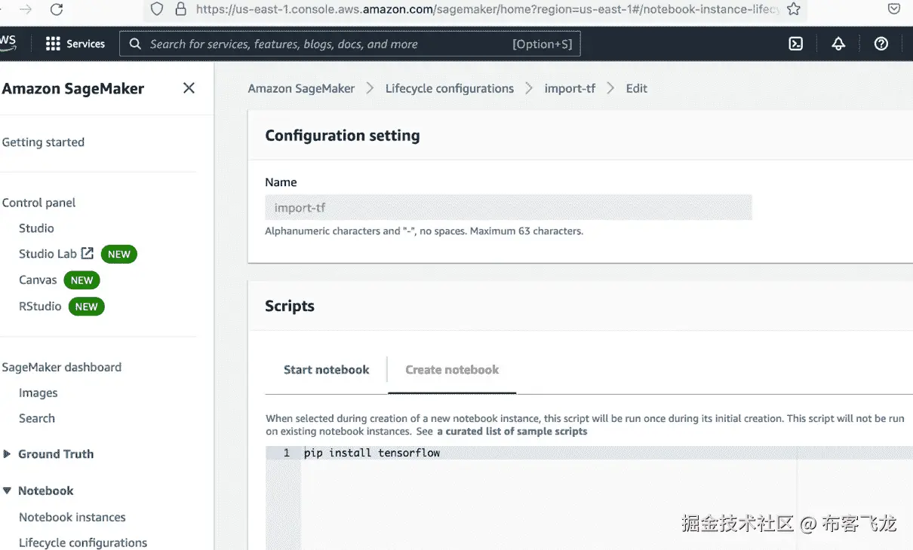This screenshot has width=913, height=550.
Task: Open Getting started in sidebar
Action: 43,142
